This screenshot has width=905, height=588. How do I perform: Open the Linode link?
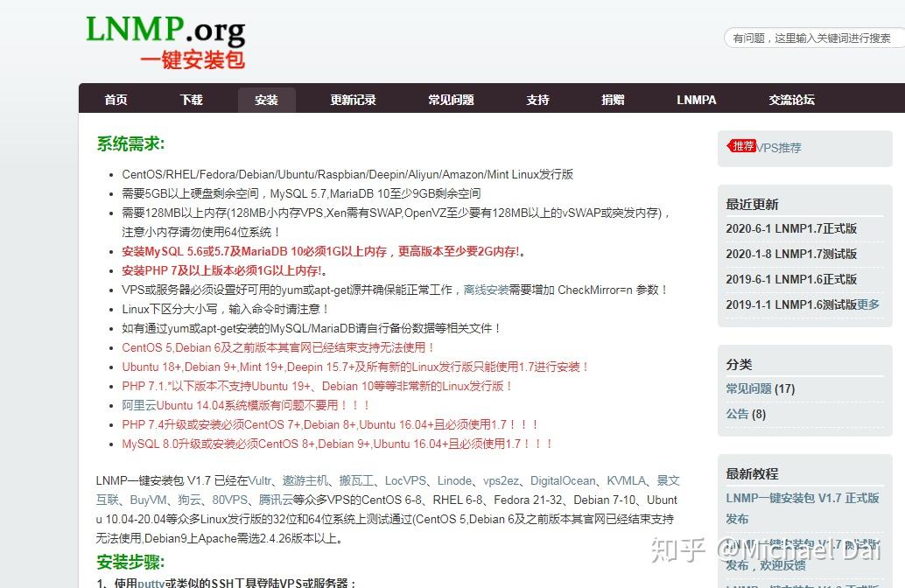pos(454,480)
